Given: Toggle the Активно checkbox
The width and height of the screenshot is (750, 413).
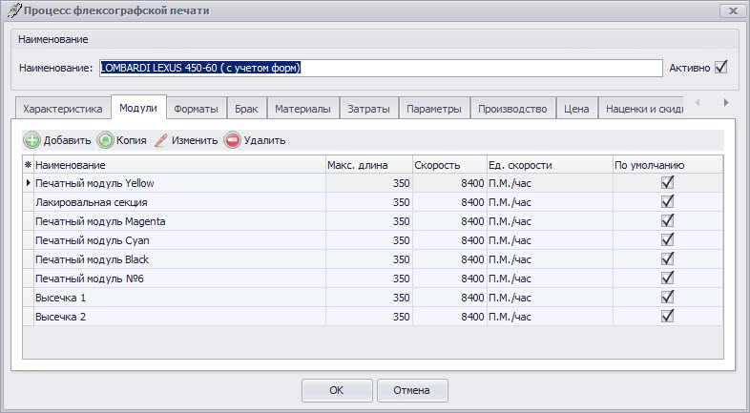Looking at the screenshot, I should coord(720,68).
